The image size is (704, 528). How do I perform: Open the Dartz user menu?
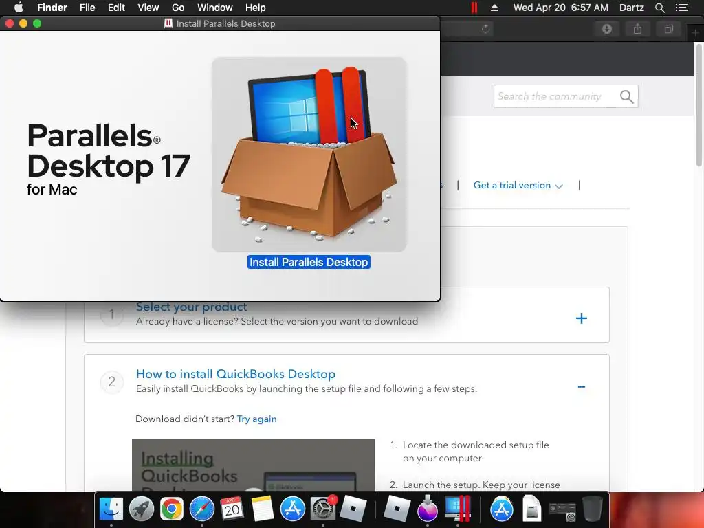click(x=632, y=8)
